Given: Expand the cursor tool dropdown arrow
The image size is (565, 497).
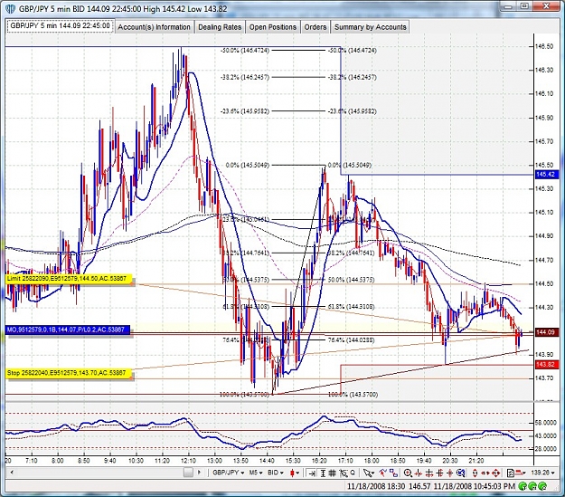Looking at the screenshot, I should 373,473.
